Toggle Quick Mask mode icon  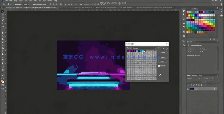click(3, 85)
